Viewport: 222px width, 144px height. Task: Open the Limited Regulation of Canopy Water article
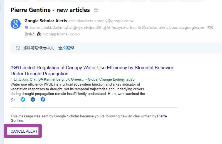click(x=92, y=71)
